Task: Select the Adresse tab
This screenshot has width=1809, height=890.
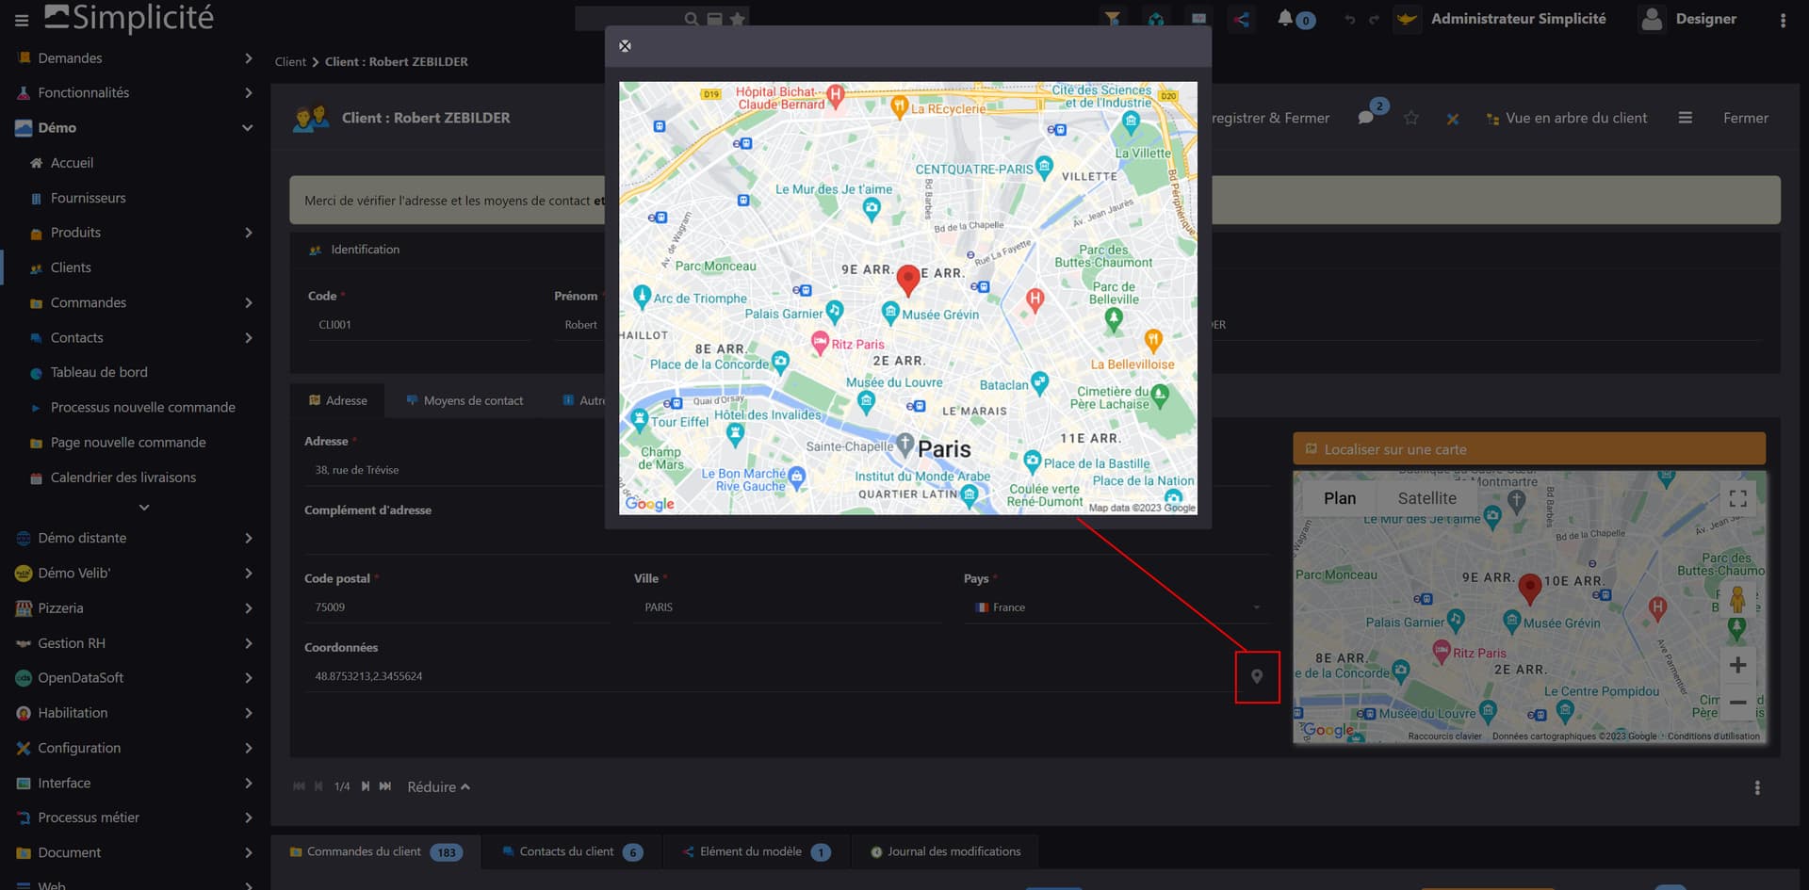Action: point(337,400)
